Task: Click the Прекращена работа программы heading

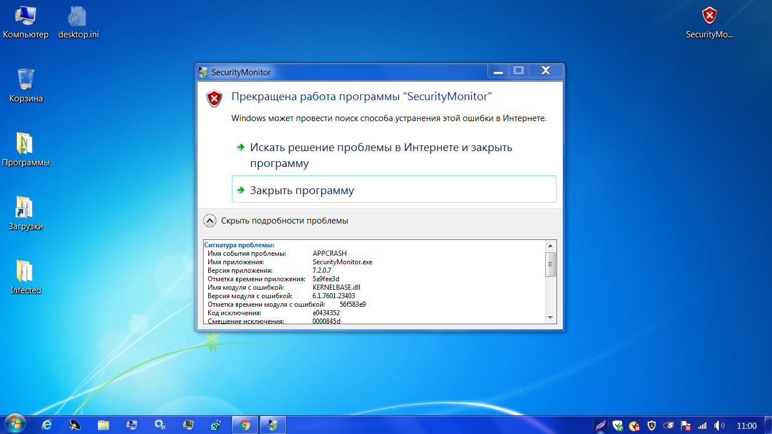Action: (x=362, y=97)
